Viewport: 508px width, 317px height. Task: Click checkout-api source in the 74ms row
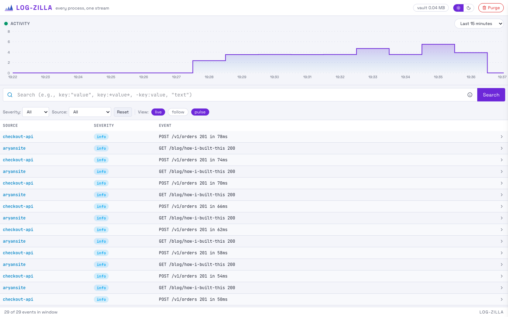click(18, 160)
